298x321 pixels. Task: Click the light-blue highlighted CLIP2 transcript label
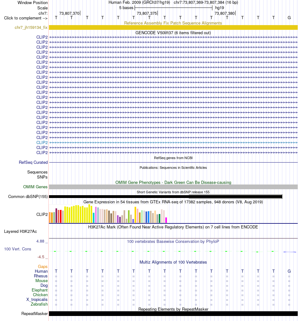coord(42,142)
